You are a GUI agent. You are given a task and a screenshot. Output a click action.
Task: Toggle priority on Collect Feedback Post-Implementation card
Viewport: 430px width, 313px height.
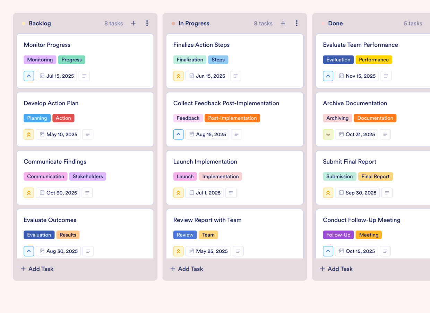click(178, 134)
